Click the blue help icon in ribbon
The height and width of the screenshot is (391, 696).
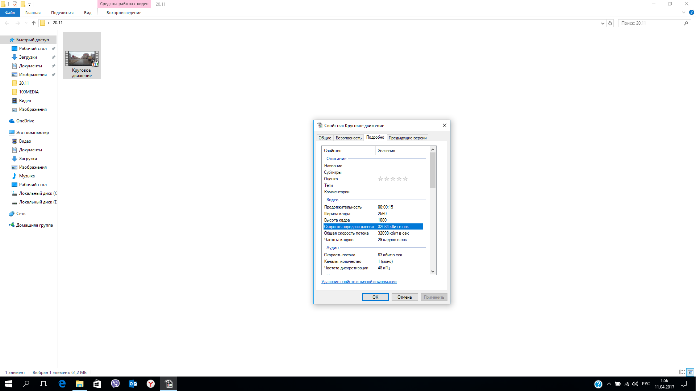click(691, 12)
